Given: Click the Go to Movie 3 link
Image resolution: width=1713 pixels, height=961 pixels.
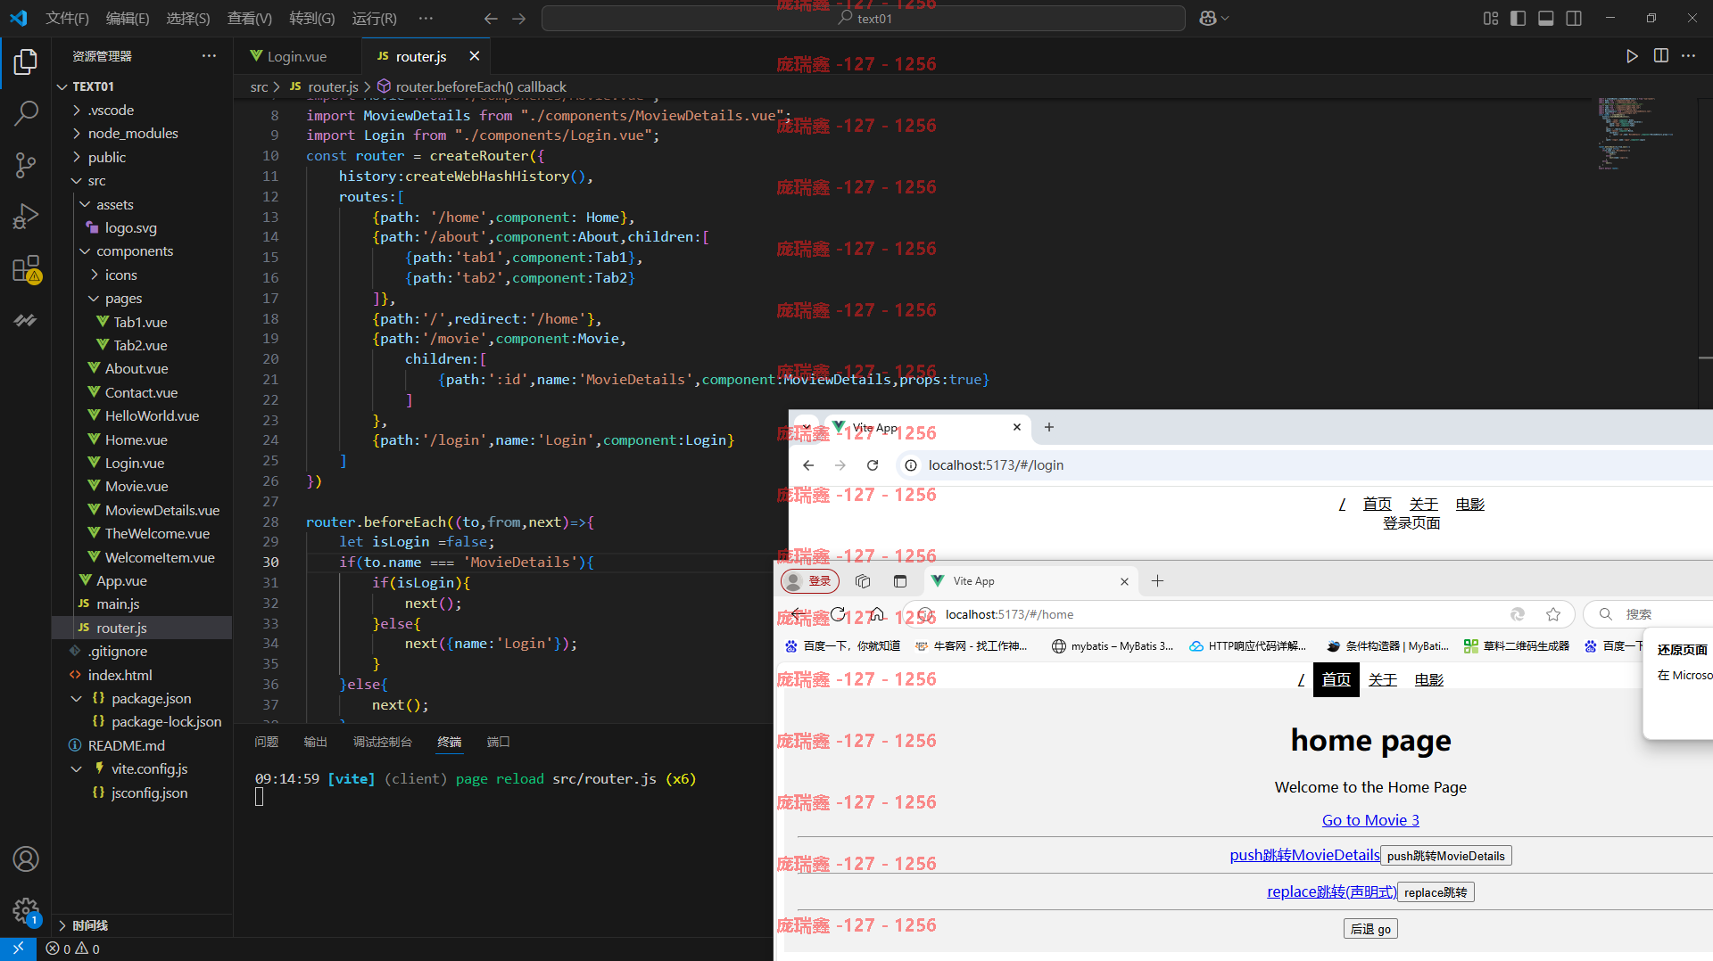Looking at the screenshot, I should coord(1370,820).
